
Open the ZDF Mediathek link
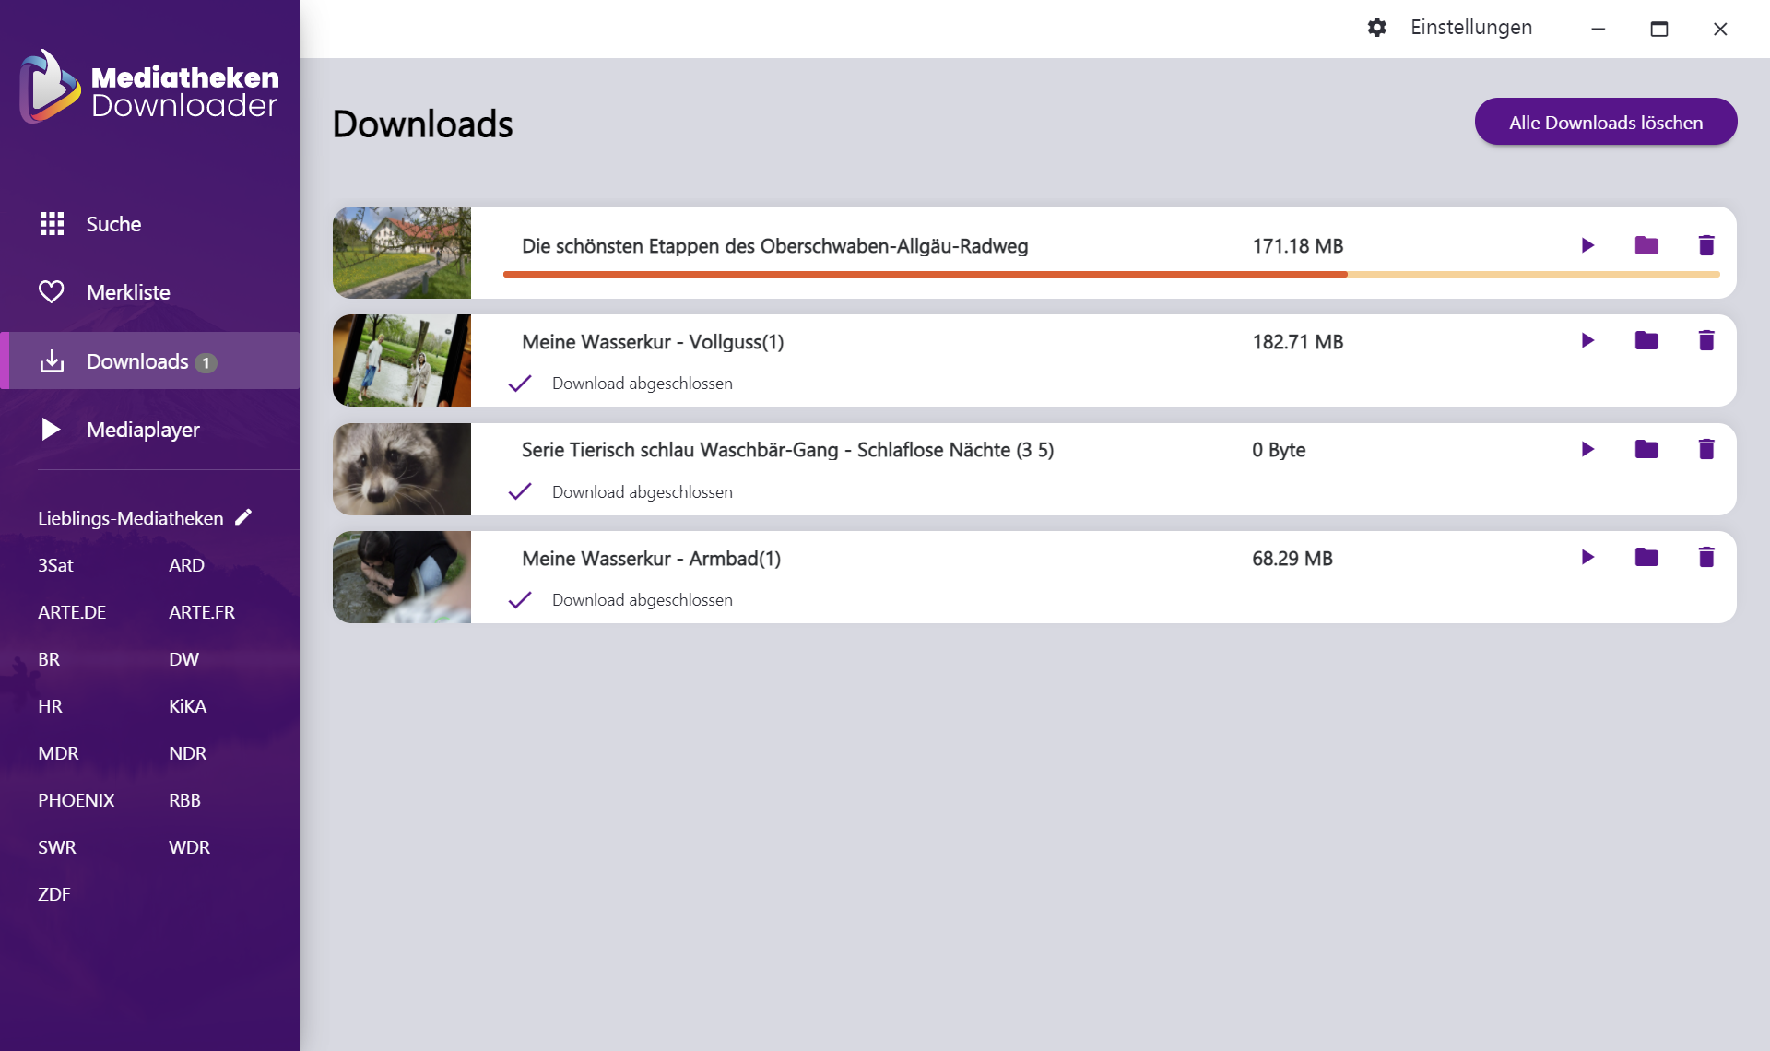tap(53, 894)
